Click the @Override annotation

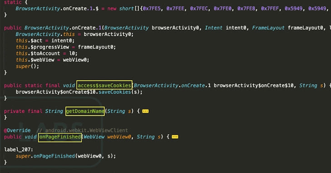pos(17,130)
